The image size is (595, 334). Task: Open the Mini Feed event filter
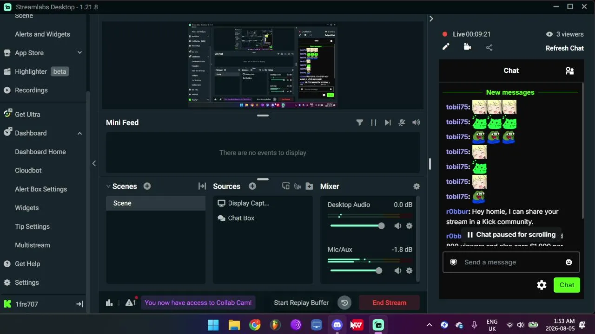[x=359, y=122]
